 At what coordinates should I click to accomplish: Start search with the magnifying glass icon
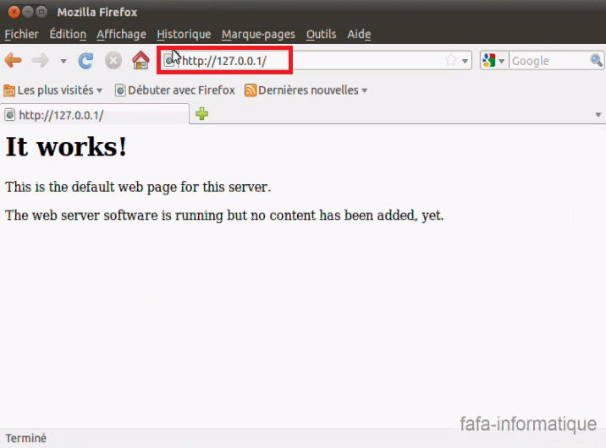tap(596, 60)
